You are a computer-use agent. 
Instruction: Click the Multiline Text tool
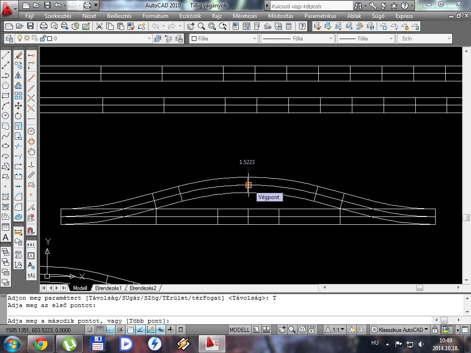click(x=6, y=237)
